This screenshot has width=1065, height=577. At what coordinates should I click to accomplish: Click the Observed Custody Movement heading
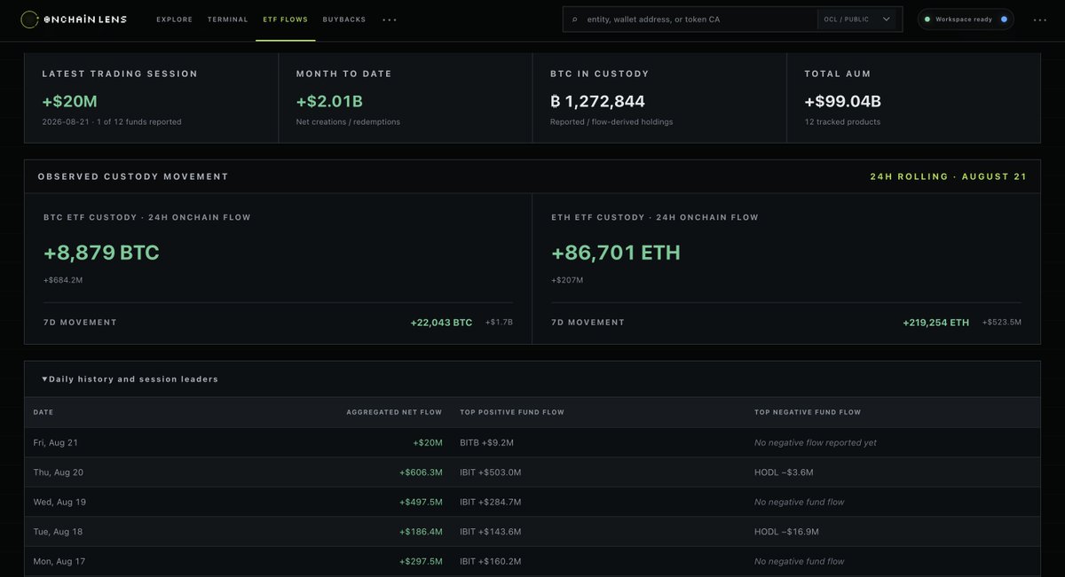(x=133, y=176)
